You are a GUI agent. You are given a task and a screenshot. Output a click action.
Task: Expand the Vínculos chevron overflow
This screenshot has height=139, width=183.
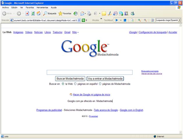pyautogui.click(x=101, y=19)
